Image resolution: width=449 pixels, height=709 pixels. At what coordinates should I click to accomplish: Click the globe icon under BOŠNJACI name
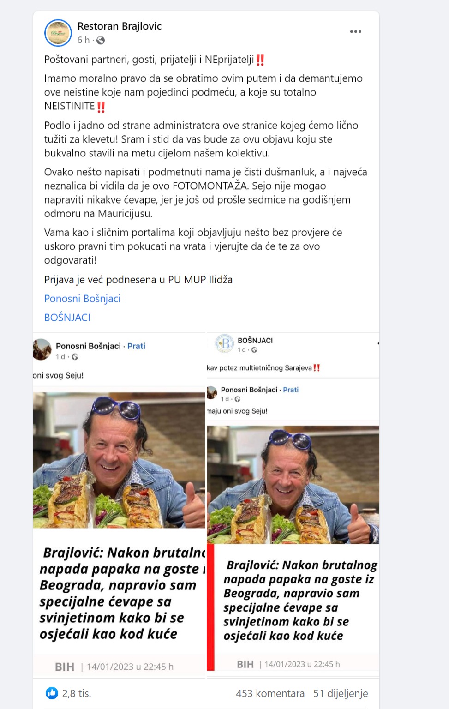254,350
